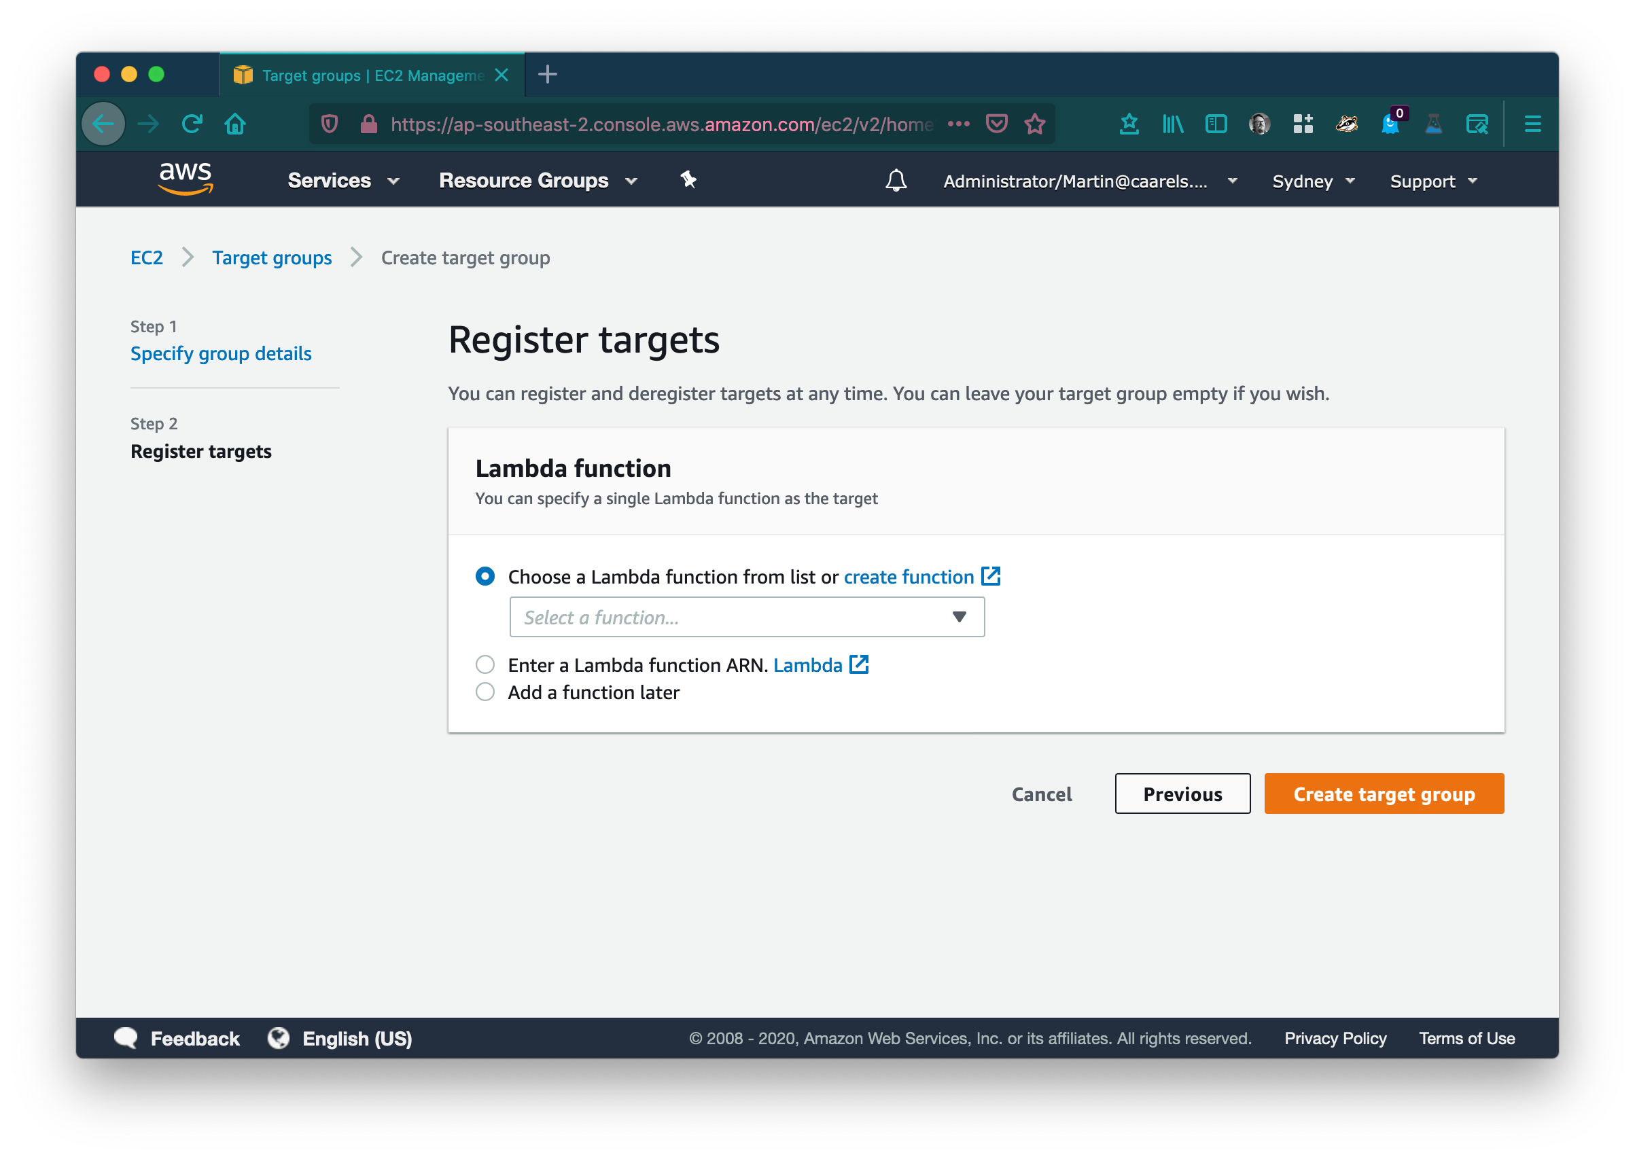Image resolution: width=1635 pixels, height=1159 pixels.
Task: Toggle the browser sidebar
Action: (x=1216, y=124)
